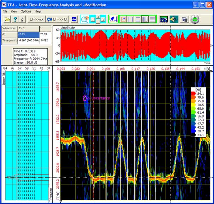The height and width of the screenshot is (204, 214).
Task: Click the V-Harmon. table header
Action: pos(10,29)
